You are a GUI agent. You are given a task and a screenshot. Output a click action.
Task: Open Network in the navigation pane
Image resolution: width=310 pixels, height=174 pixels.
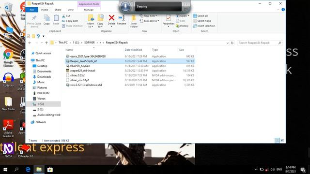(x=41, y=122)
